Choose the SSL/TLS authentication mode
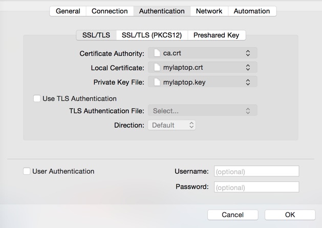 coord(96,35)
